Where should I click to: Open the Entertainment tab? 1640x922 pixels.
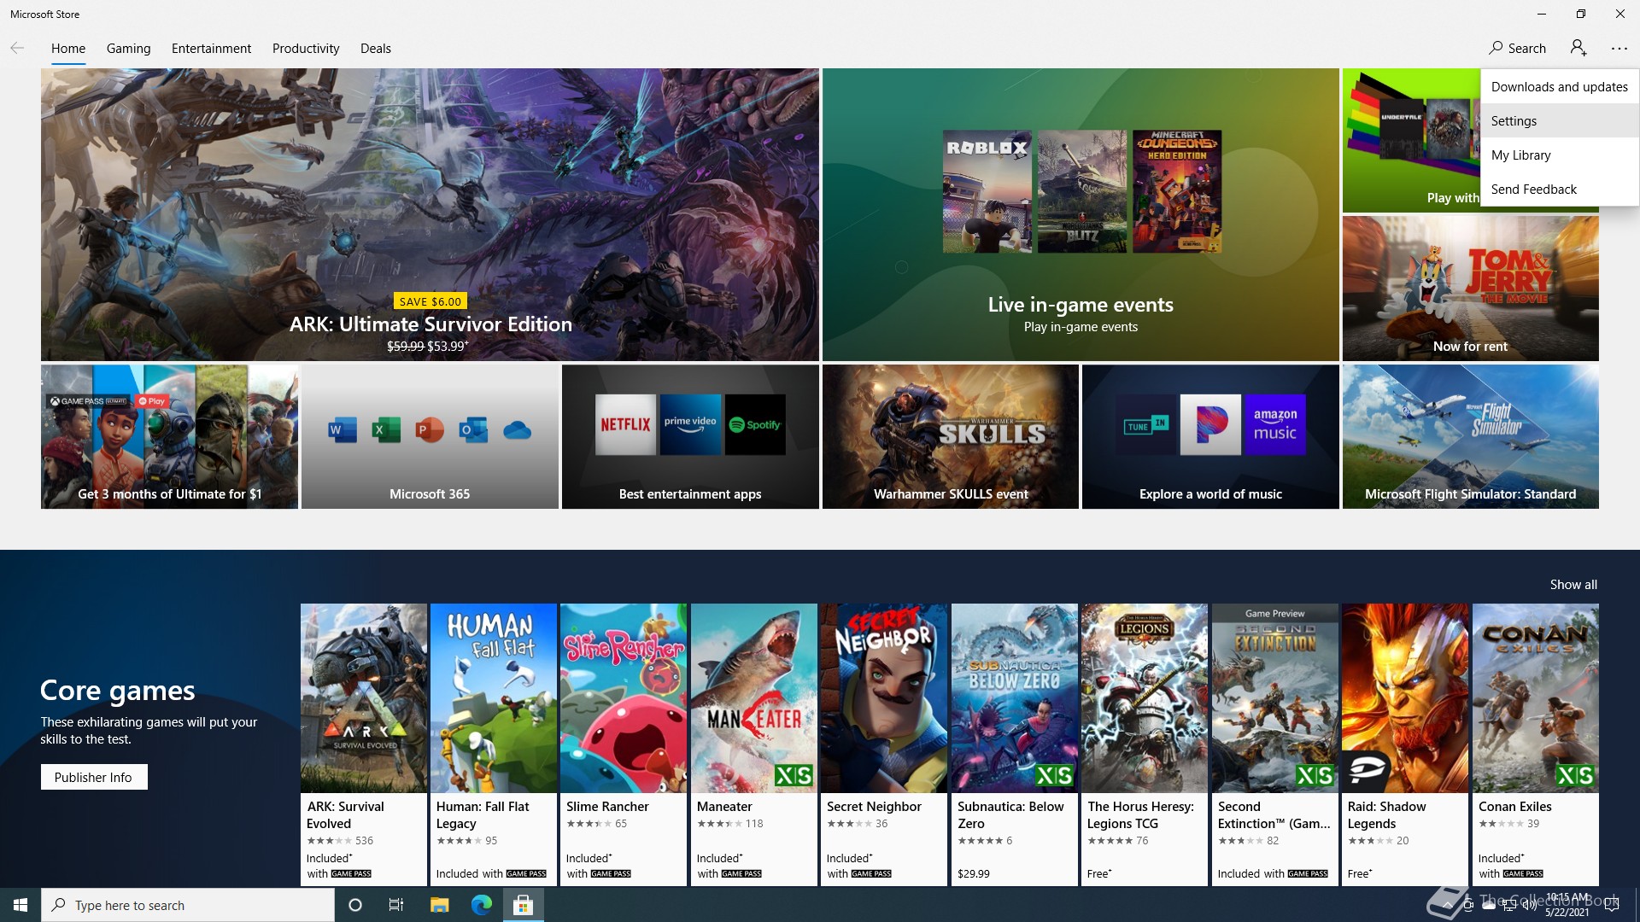(x=211, y=48)
